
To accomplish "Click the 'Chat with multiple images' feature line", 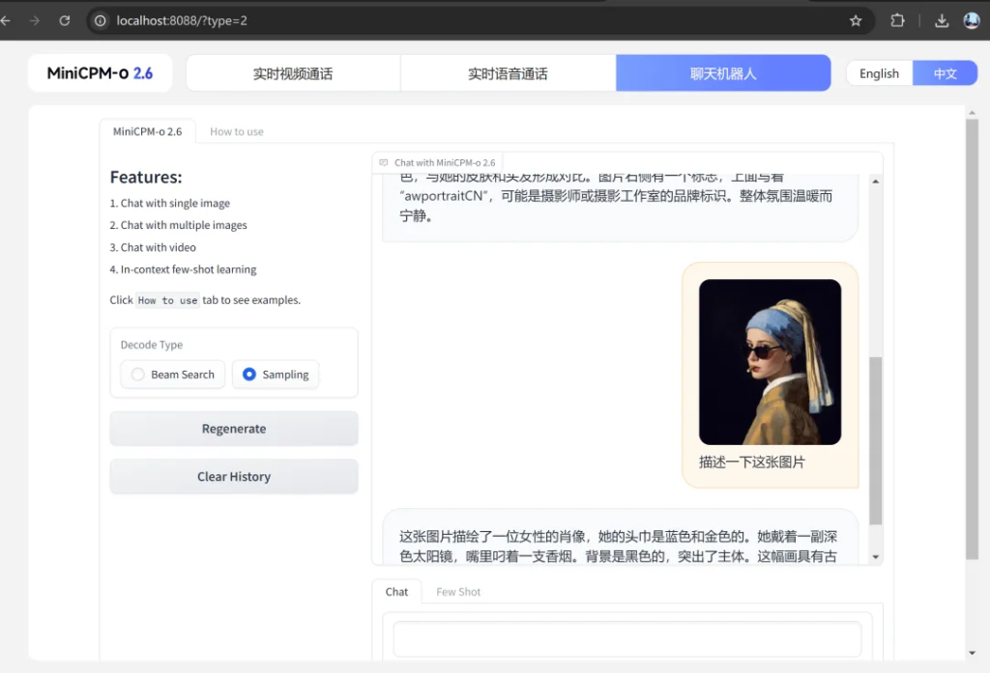I will click(x=178, y=225).
